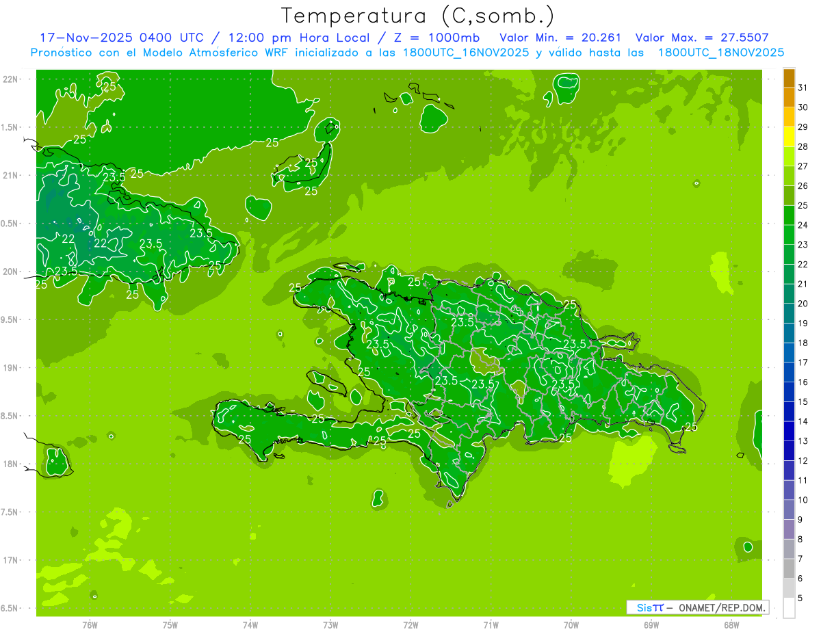The width and height of the screenshot is (821, 634).
Task: Click the dark blue swatch between 13 and 14
Action: (x=789, y=432)
